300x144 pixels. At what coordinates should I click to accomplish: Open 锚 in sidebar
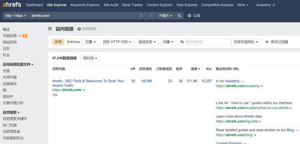5,90
